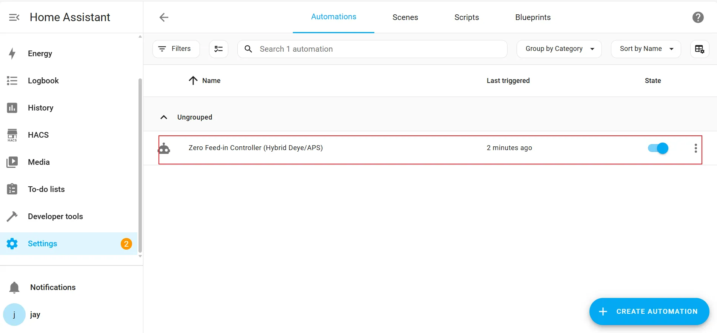
Task: Open the Group by Category dropdown
Action: click(x=559, y=49)
